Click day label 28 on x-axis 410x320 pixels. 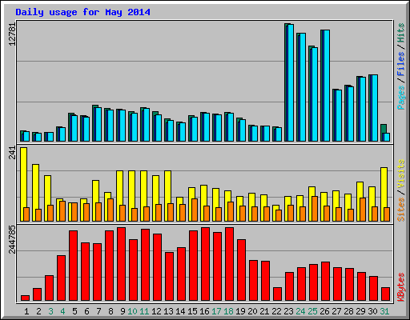click(x=348, y=311)
